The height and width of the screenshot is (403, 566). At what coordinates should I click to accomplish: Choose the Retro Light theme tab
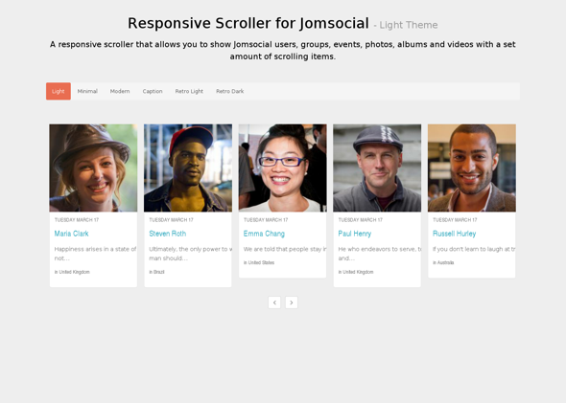(x=189, y=91)
